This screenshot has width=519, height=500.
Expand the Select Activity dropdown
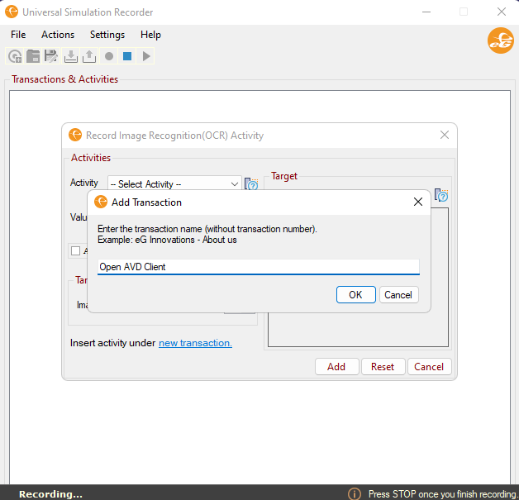click(235, 184)
